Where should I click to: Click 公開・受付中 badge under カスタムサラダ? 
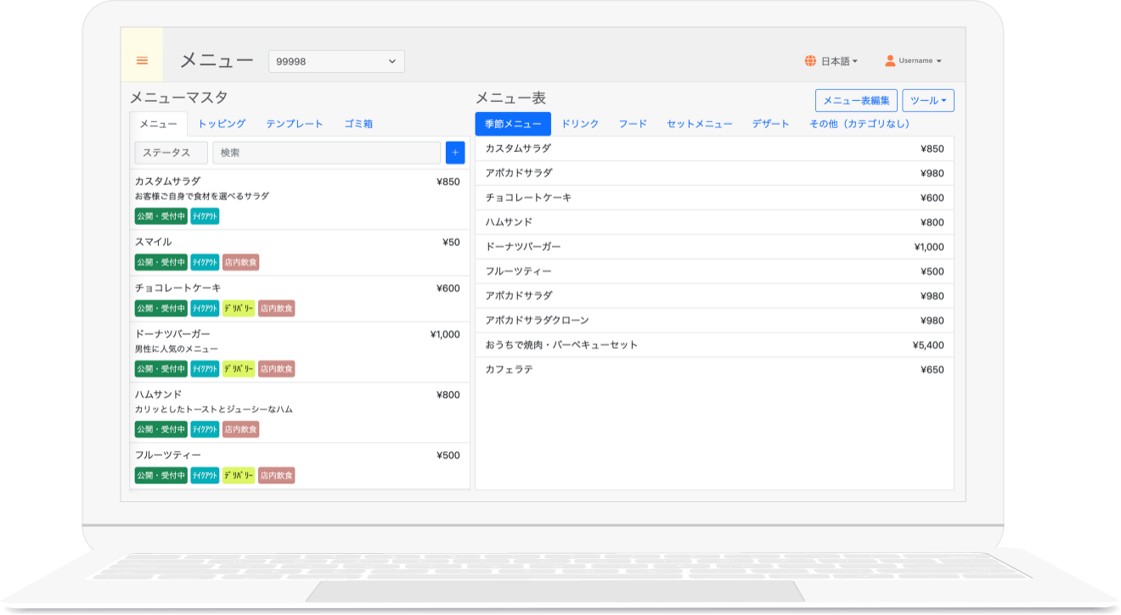[161, 216]
